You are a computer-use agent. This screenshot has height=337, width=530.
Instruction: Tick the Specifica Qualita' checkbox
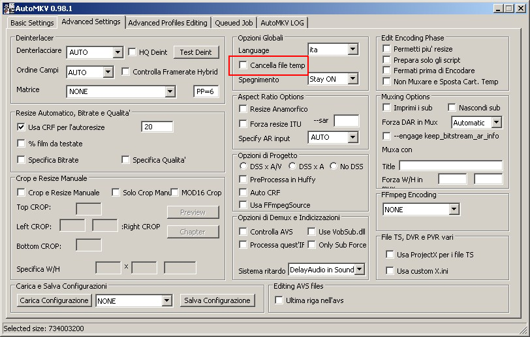[125, 159]
